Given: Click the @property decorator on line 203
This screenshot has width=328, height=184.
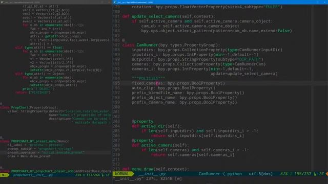Looking at the screenshot, I should click(x=142, y=121).
